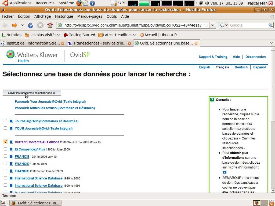
Task: Select the FRANCIS 1984 to 1999 checkbox
Action: 5,163
